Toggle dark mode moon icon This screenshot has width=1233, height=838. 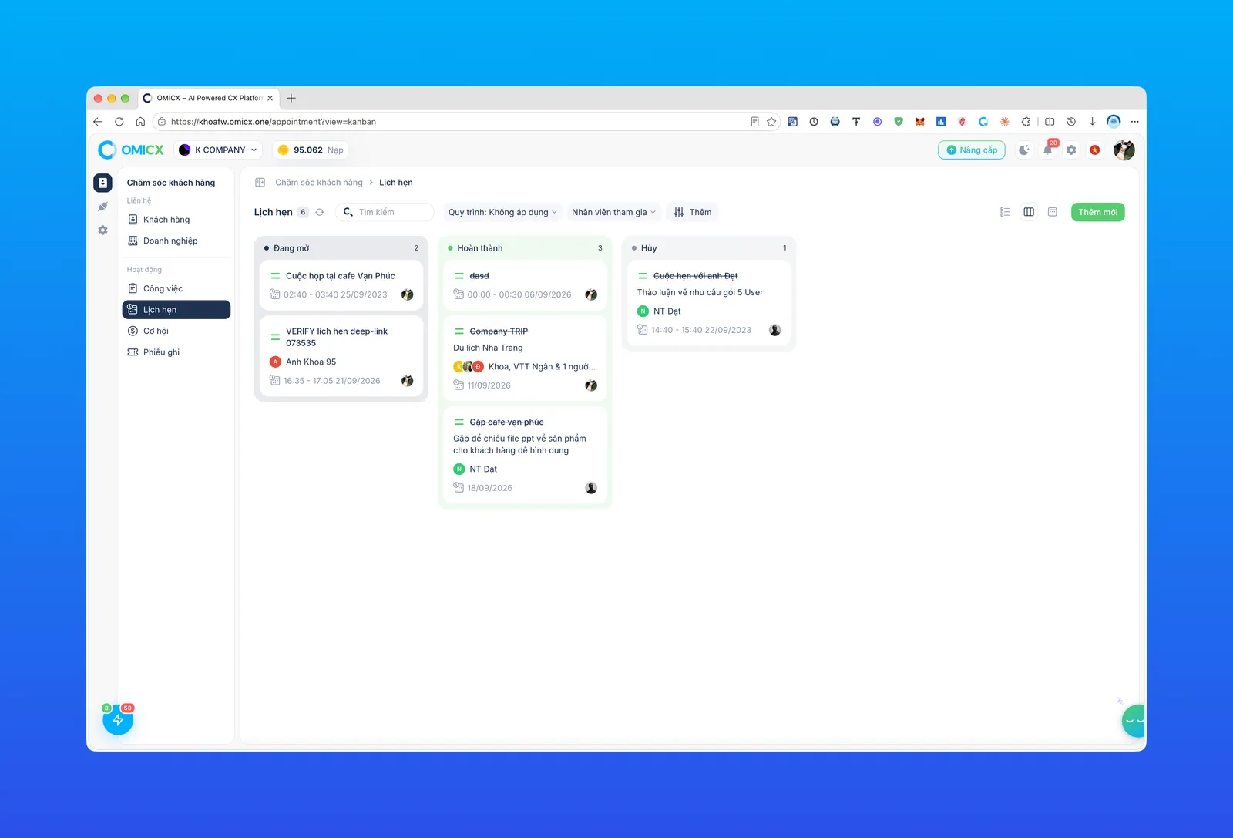click(1023, 150)
